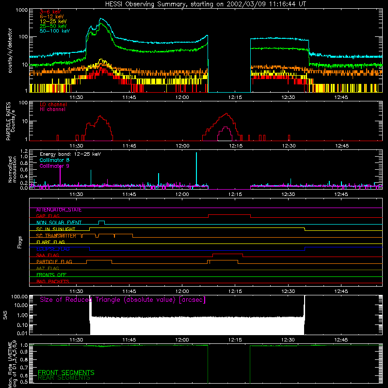388x388 pixels.
Task: Click the SAA_FLAG label
Action: 48,256
